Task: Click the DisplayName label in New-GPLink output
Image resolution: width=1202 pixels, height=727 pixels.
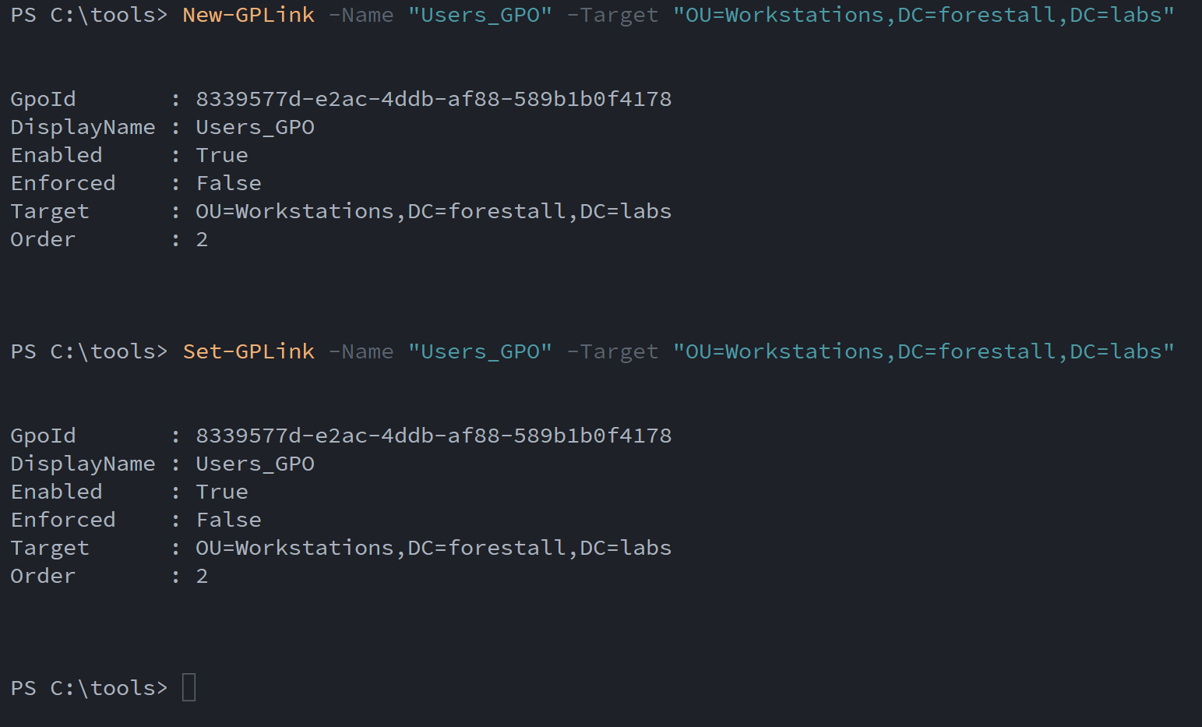Action: tap(83, 127)
